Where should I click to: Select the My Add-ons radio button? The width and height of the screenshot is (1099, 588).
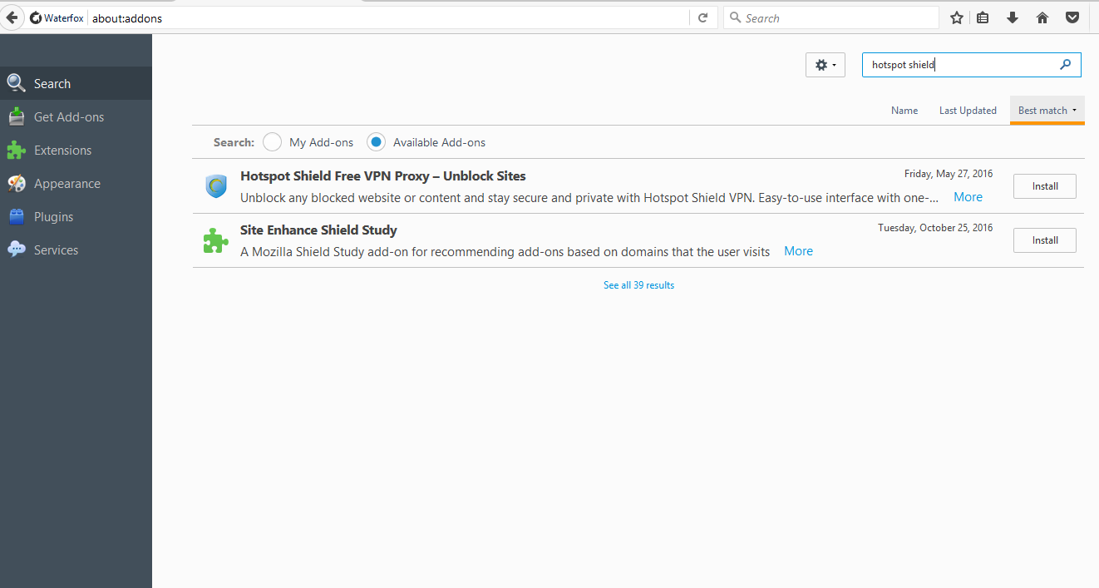[272, 142]
